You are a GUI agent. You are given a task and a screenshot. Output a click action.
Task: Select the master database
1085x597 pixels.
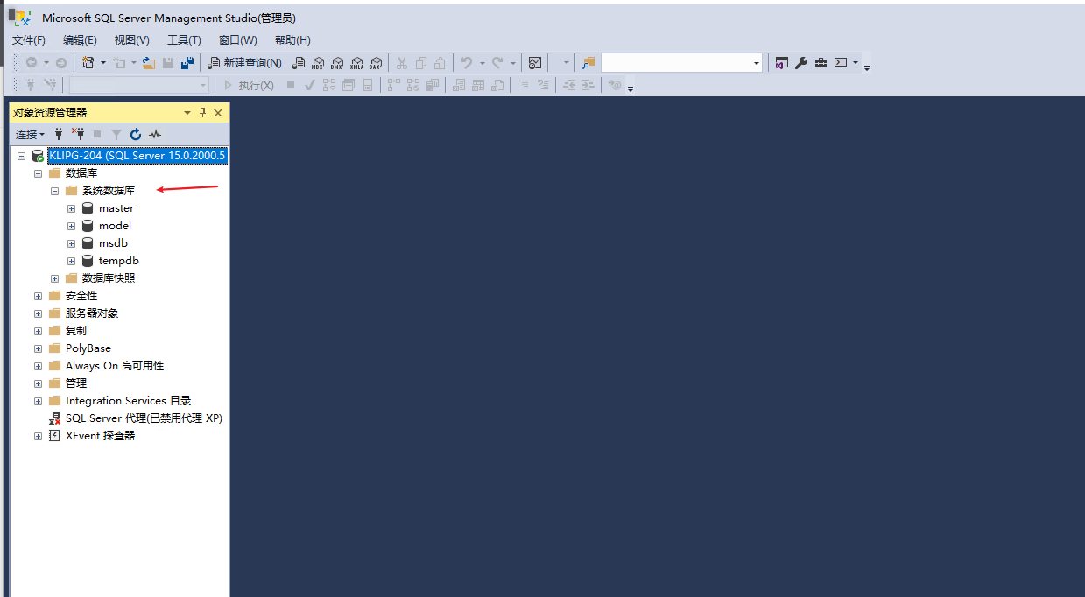[116, 208]
